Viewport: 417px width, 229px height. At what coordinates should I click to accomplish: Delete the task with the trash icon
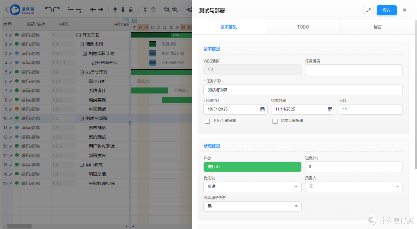click(131, 10)
